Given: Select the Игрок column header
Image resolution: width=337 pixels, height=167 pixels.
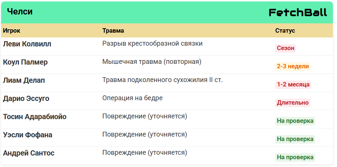Looking at the screenshot, I should point(12,30).
